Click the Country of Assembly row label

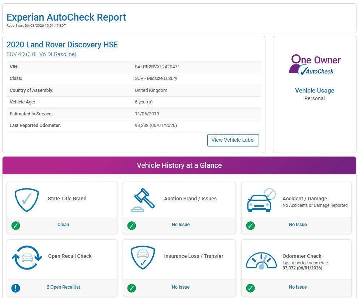(31, 90)
